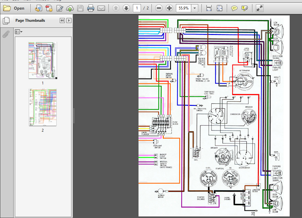Click the cloud upload icon
Image resolution: width=302 pixels, height=218 pixels.
pyautogui.click(x=70, y=8)
